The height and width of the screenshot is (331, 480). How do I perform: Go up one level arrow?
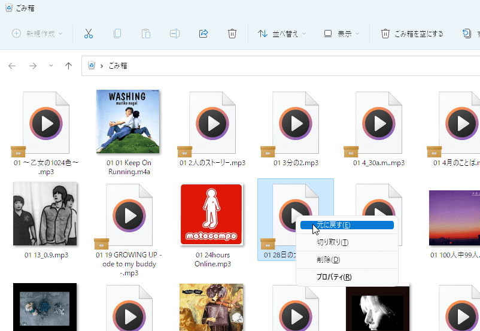pyautogui.click(x=69, y=66)
